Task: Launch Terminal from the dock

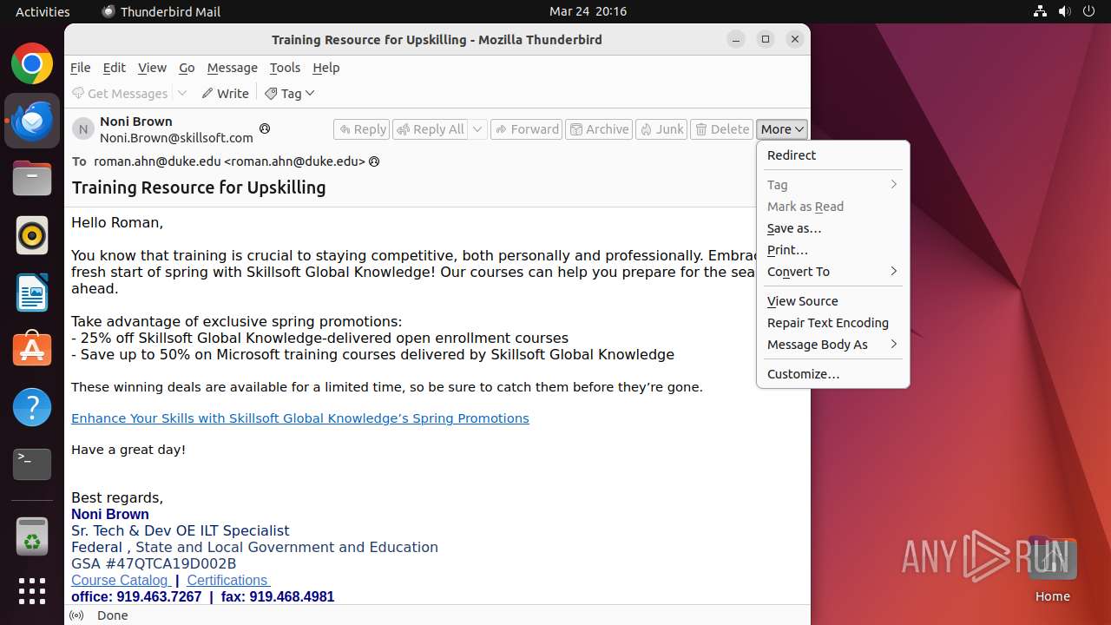Action: [32, 464]
